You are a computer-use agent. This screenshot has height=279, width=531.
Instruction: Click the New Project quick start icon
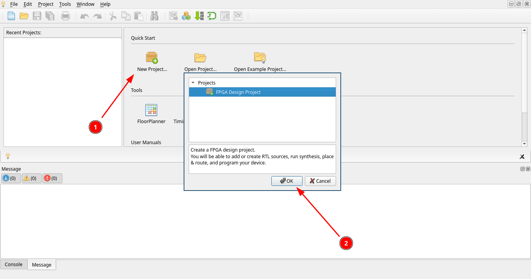pyautogui.click(x=152, y=58)
